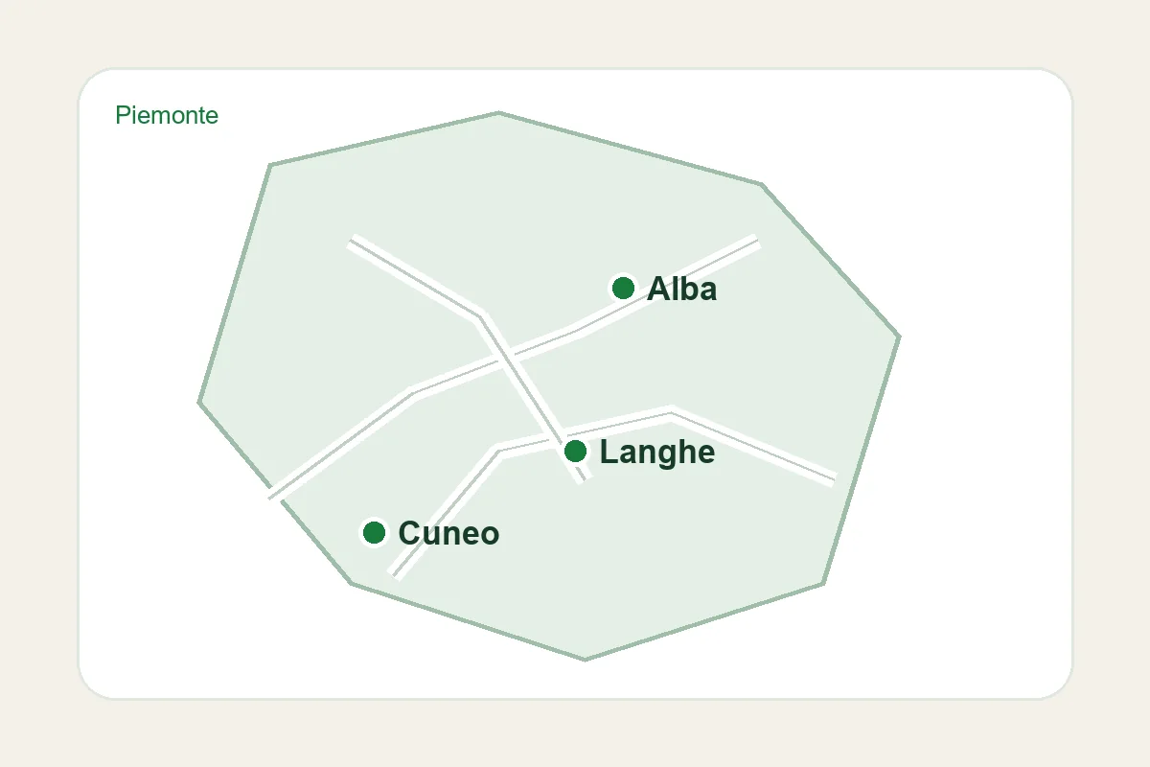Click the road end touching the southwest border
The image size is (1150, 767).
(271, 497)
